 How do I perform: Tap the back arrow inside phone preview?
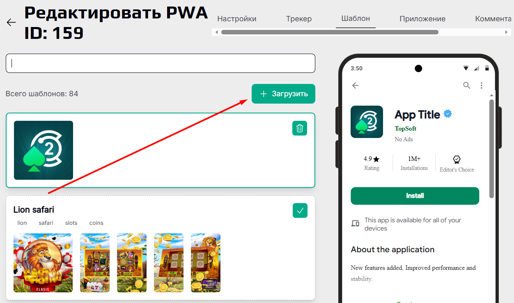pos(356,85)
